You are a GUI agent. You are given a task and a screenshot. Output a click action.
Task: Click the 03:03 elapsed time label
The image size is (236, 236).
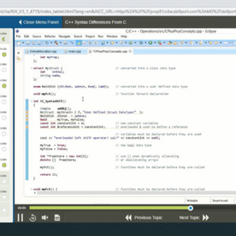pyautogui.click(x=22, y=208)
